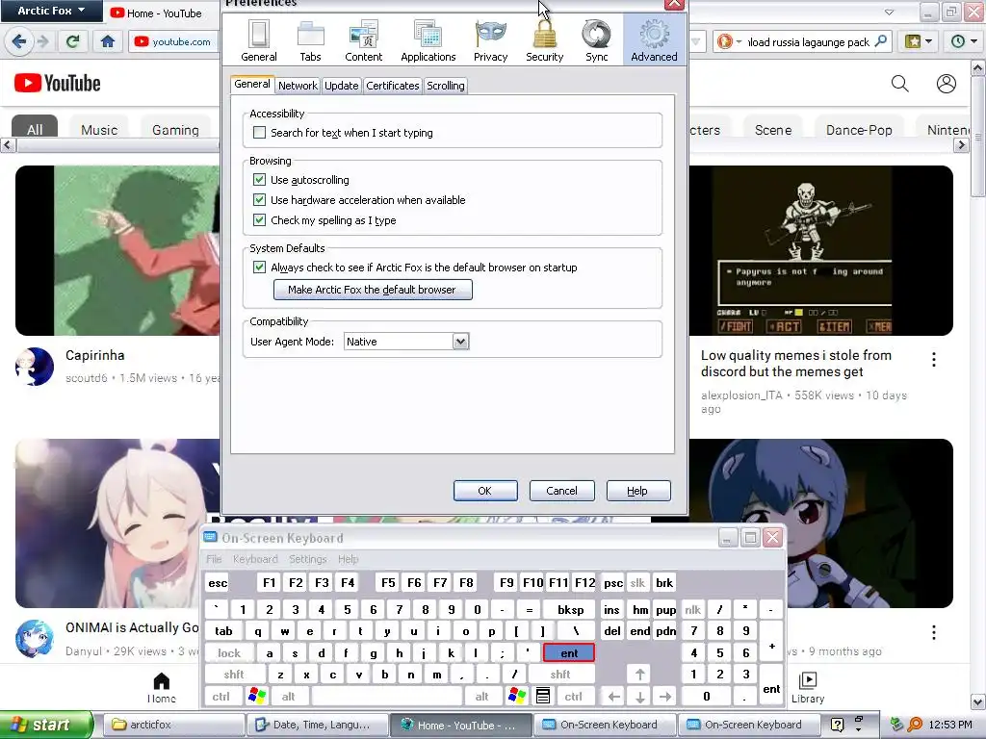Switch to arcticfox taskbar folder
This screenshot has width=986, height=739.
point(173,725)
